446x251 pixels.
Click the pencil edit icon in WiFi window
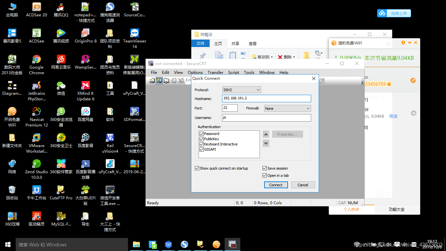point(413,80)
